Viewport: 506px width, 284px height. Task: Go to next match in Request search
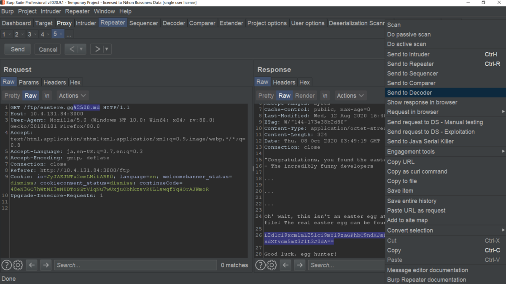pos(46,265)
